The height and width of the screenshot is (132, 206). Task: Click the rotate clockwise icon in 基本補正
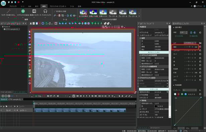coord(195,32)
